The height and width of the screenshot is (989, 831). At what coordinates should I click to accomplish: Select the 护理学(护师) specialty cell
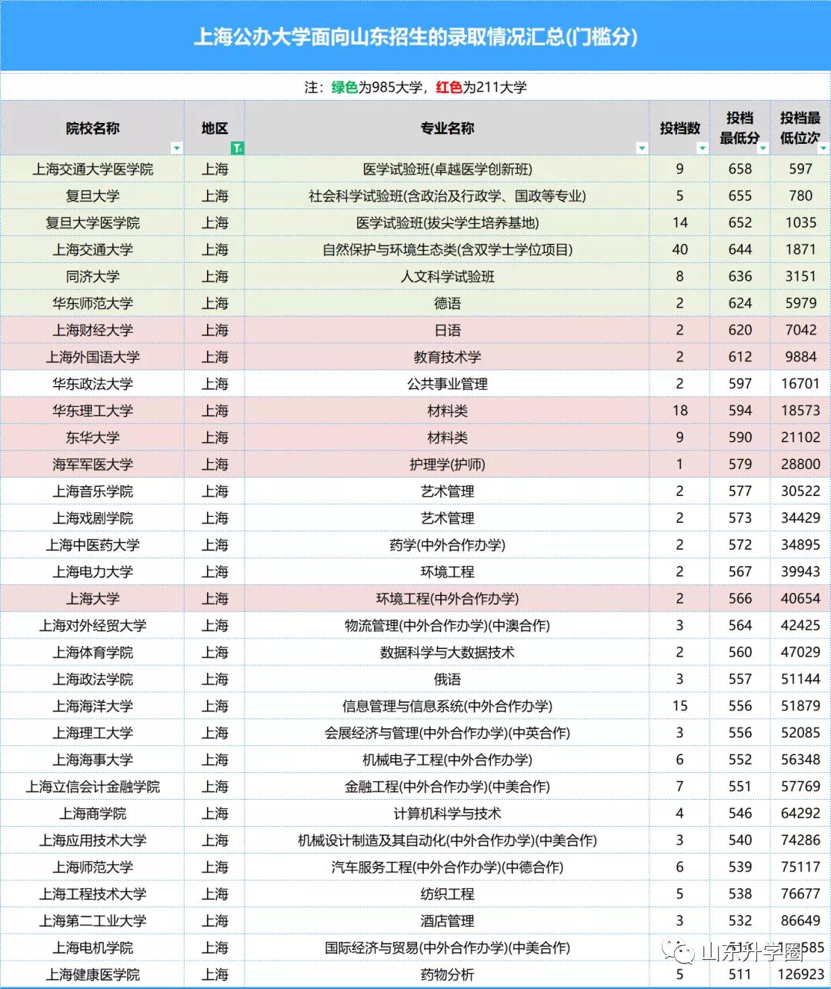[x=445, y=464]
